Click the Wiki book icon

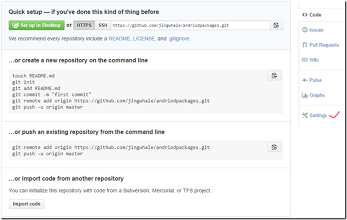pyautogui.click(x=305, y=60)
